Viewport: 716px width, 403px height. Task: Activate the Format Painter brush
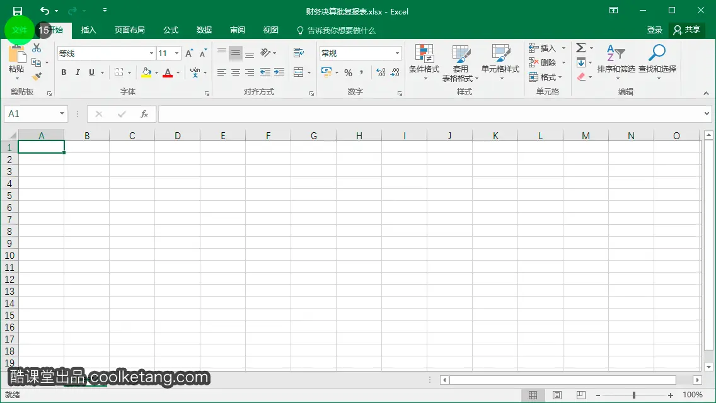[x=37, y=76]
